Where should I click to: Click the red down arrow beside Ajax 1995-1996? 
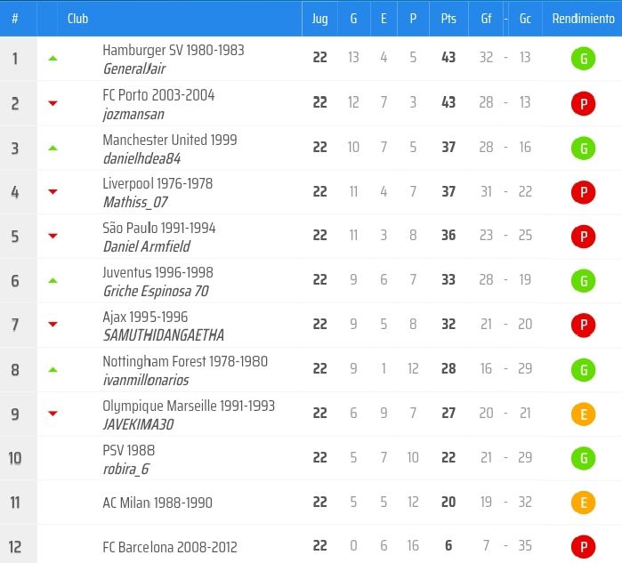53,326
